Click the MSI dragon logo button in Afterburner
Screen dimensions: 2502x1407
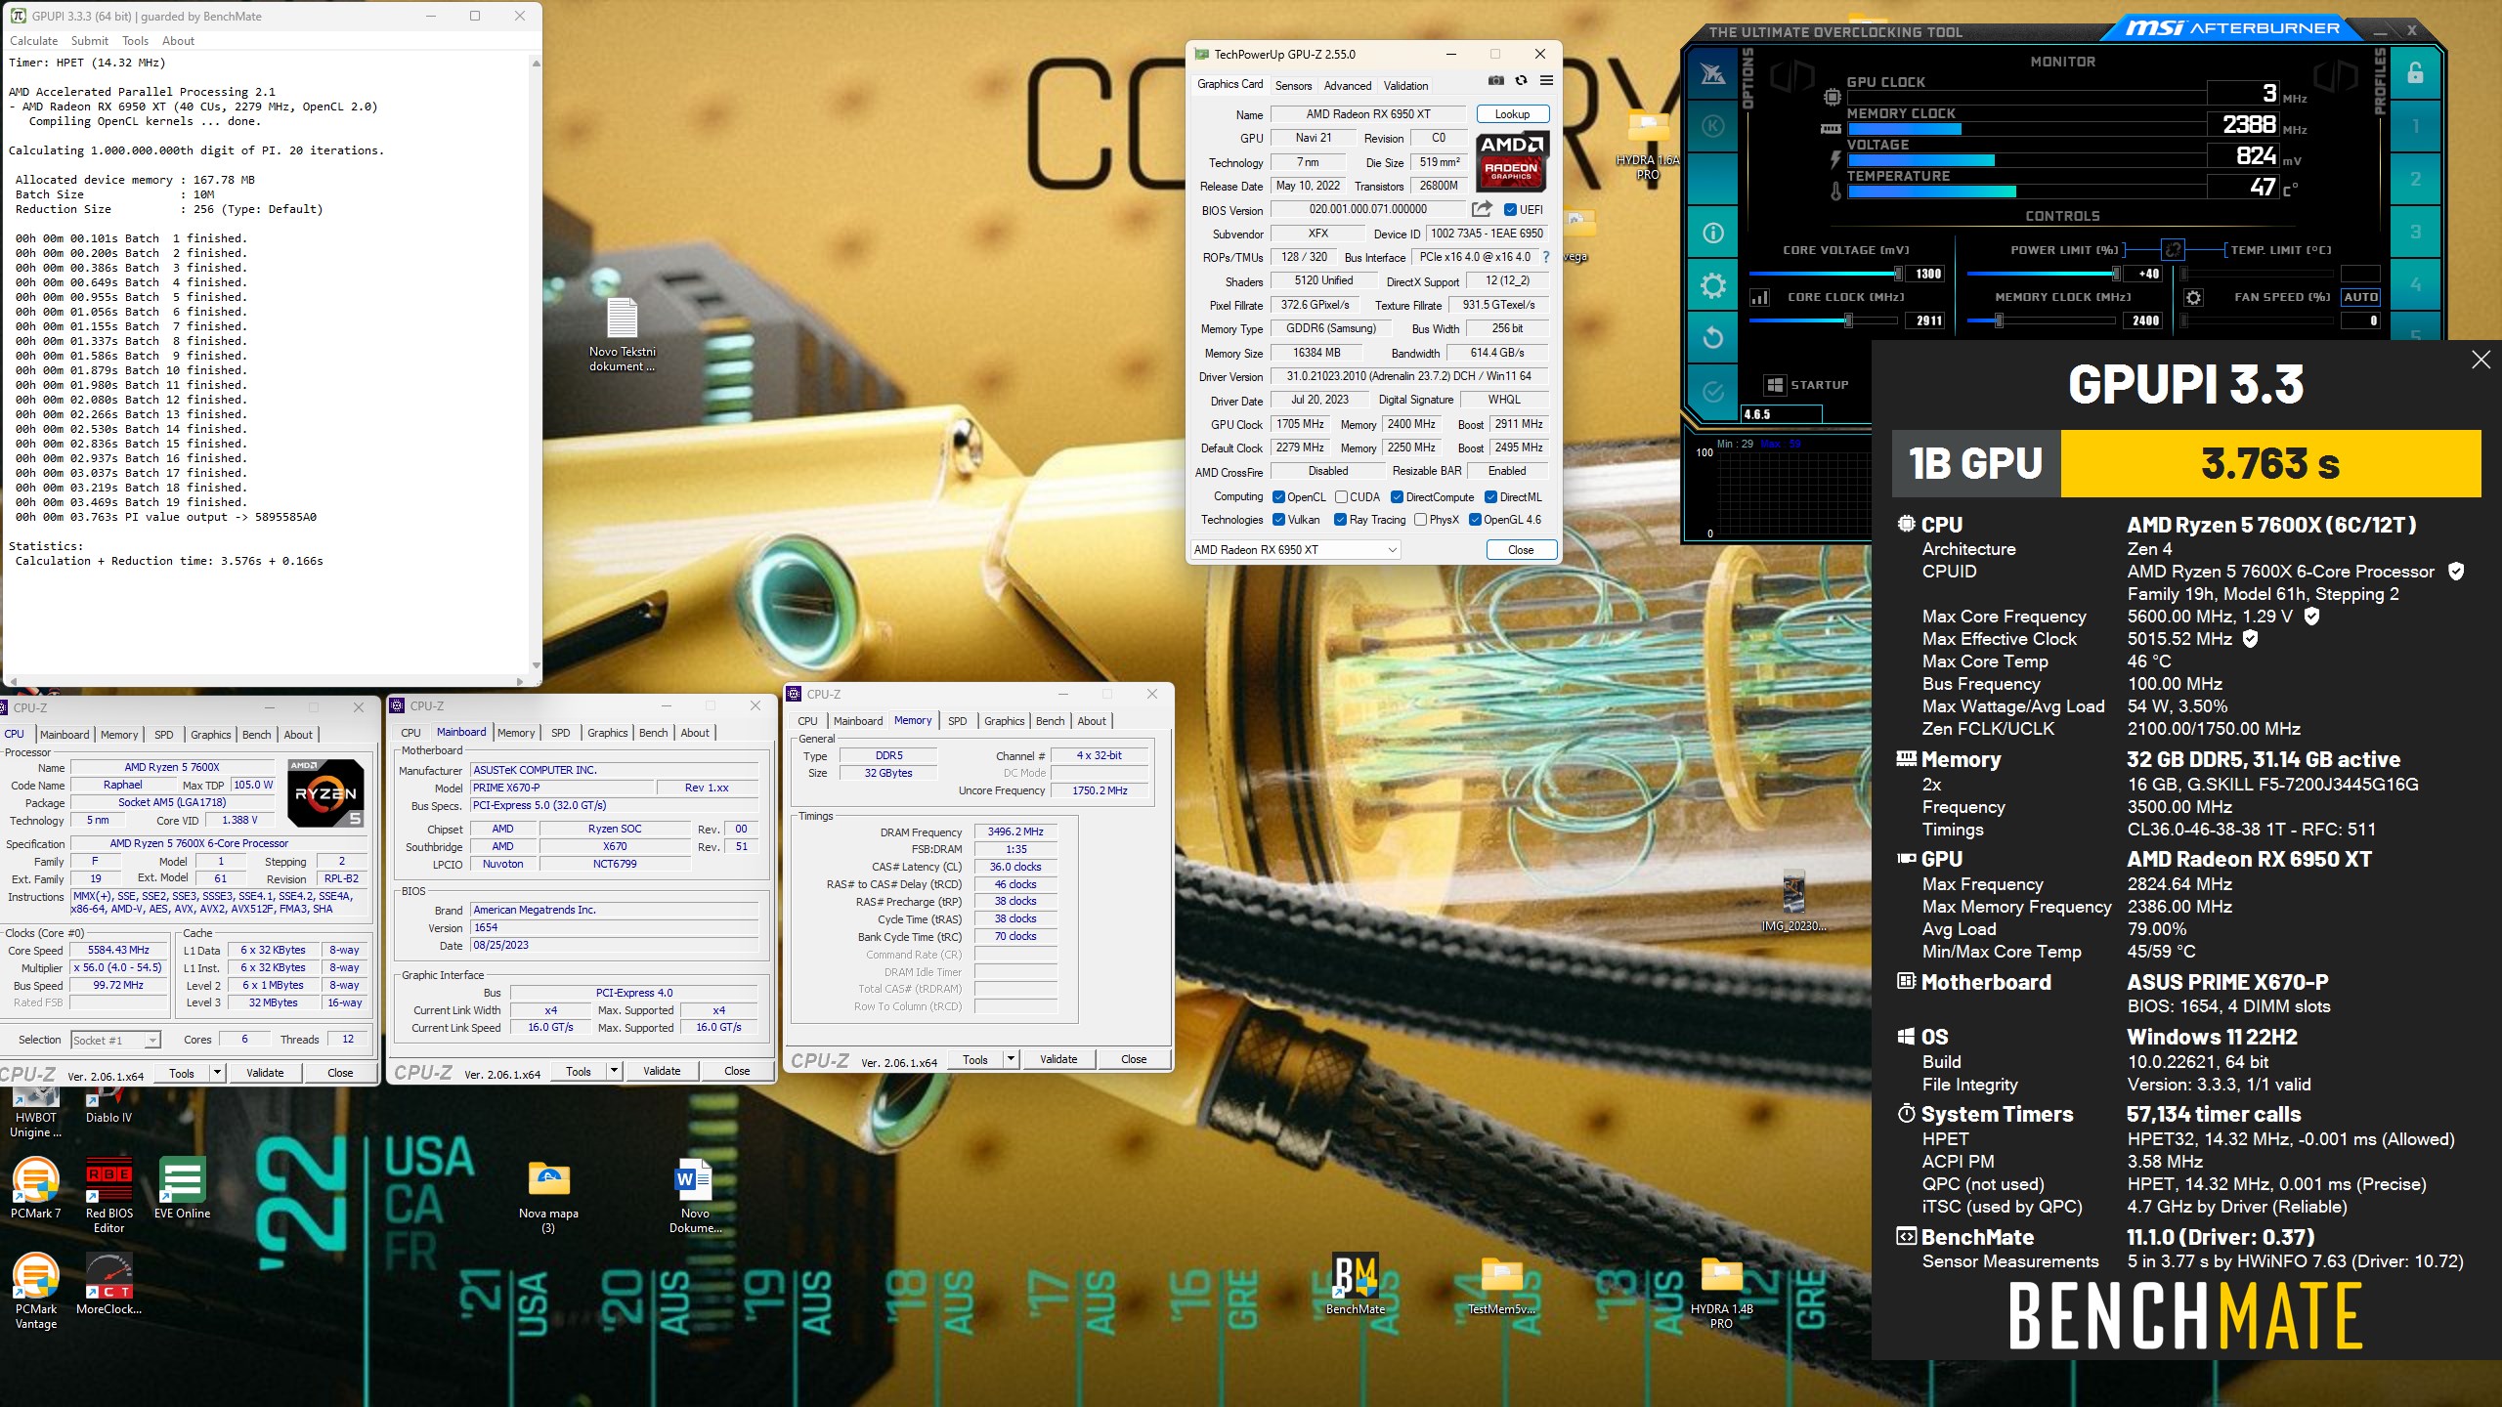pyautogui.click(x=1712, y=73)
